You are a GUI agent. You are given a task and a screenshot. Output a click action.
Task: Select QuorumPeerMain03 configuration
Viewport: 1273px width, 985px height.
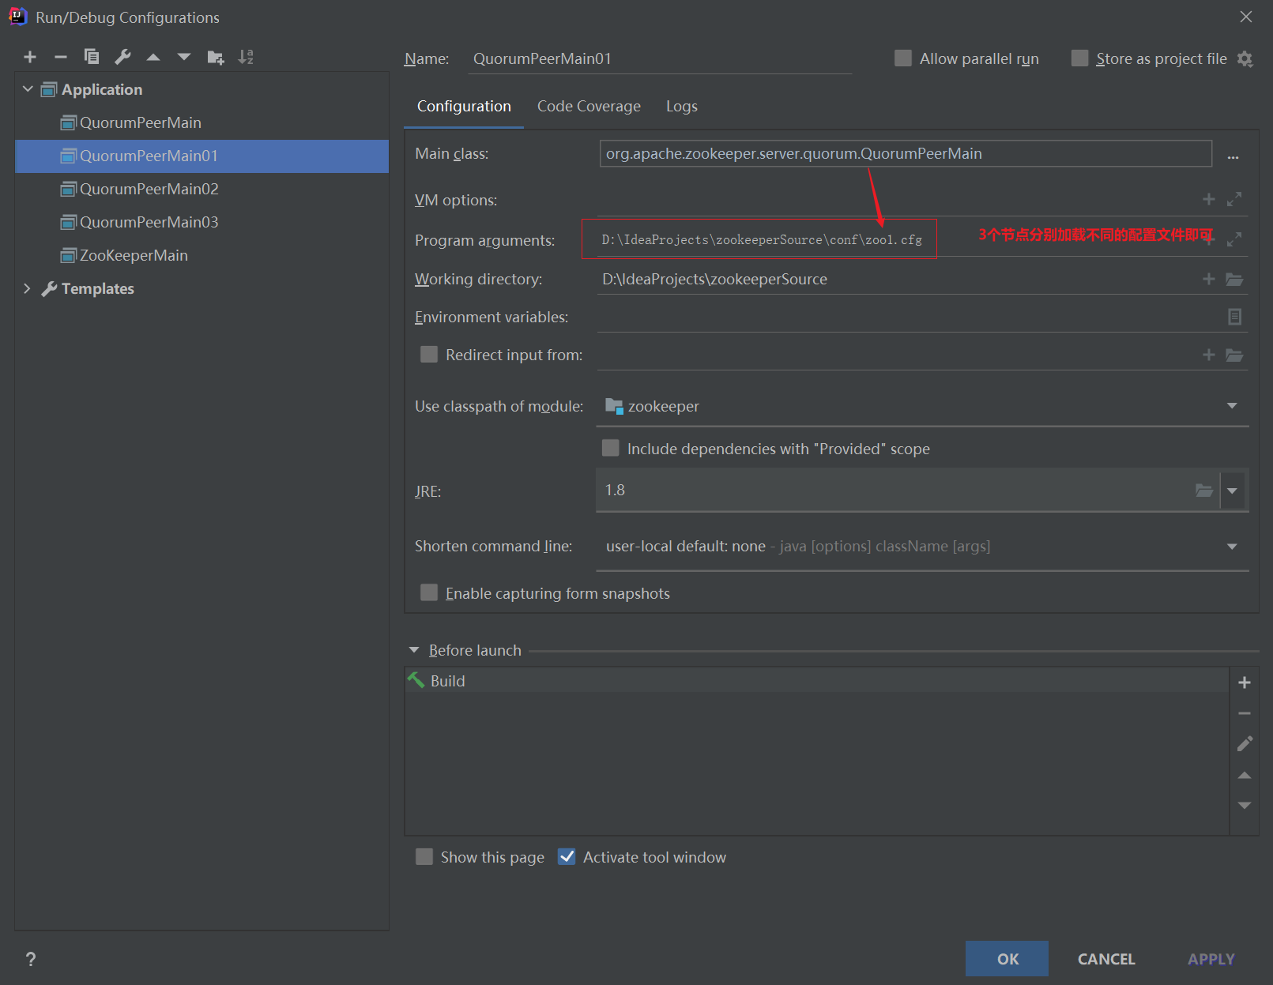tap(201, 222)
